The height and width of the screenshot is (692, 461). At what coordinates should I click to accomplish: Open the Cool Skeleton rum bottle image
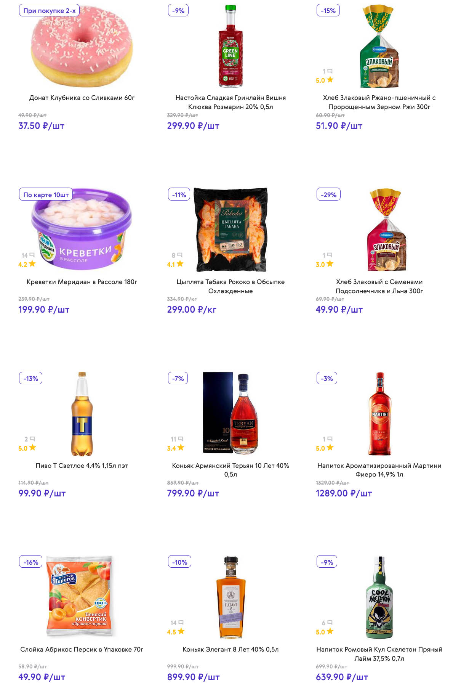pos(379,597)
